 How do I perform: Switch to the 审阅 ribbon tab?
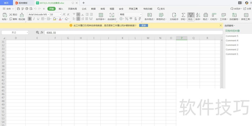coord(103,9)
